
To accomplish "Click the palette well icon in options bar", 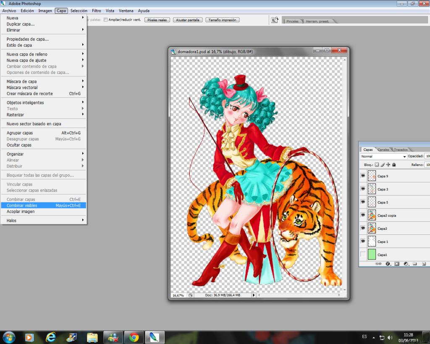I will [275, 20].
